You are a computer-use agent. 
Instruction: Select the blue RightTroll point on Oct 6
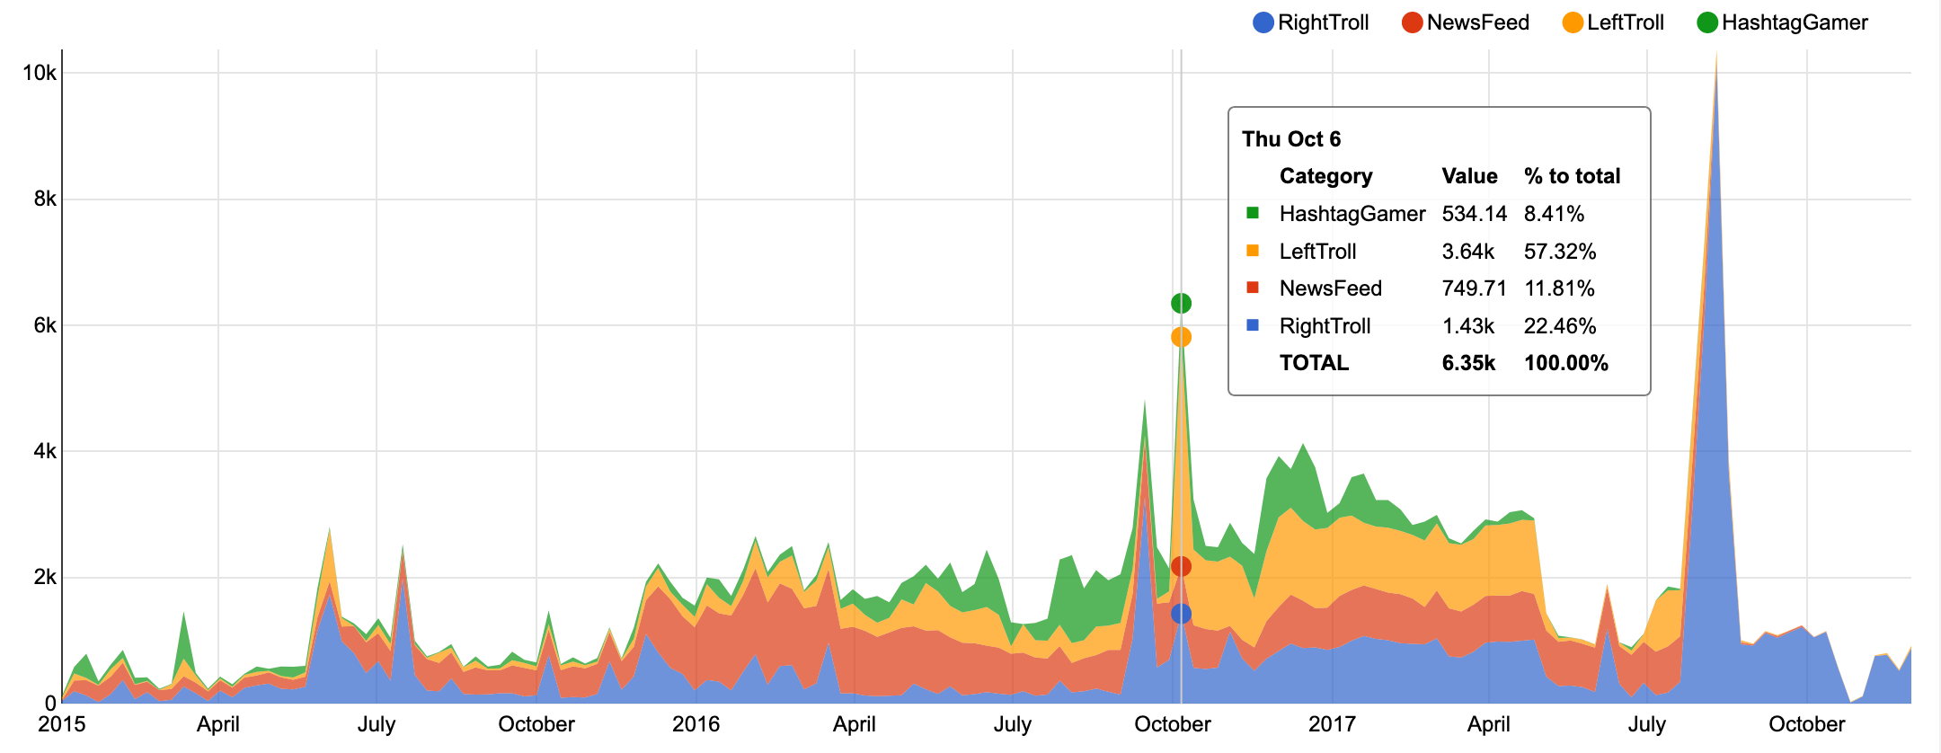pos(1181,614)
